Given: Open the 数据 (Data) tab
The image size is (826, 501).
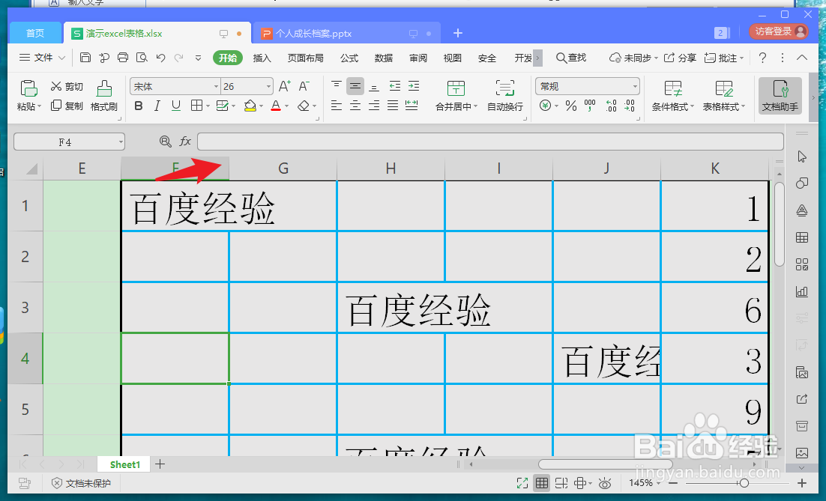Looking at the screenshot, I should pyautogui.click(x=384, y=58).
